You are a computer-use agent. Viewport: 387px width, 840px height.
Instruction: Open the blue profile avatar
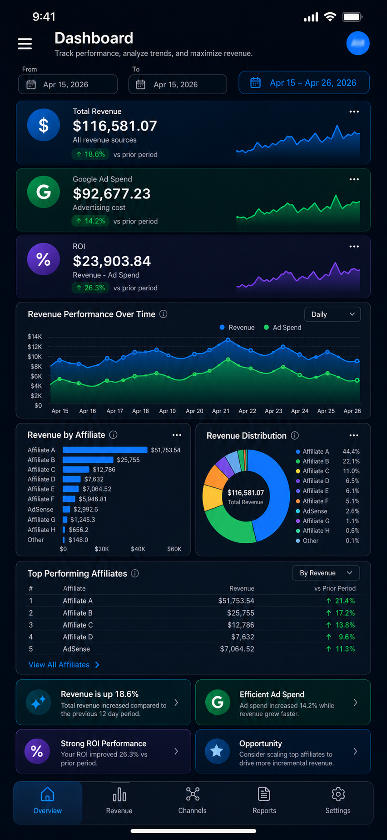point(358,43)
